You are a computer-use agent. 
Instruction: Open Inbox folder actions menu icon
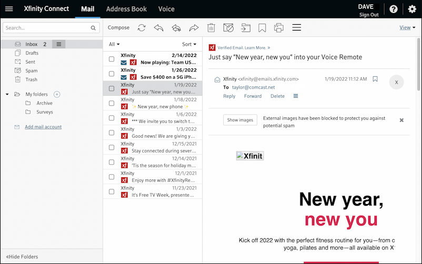pos(59,44)
